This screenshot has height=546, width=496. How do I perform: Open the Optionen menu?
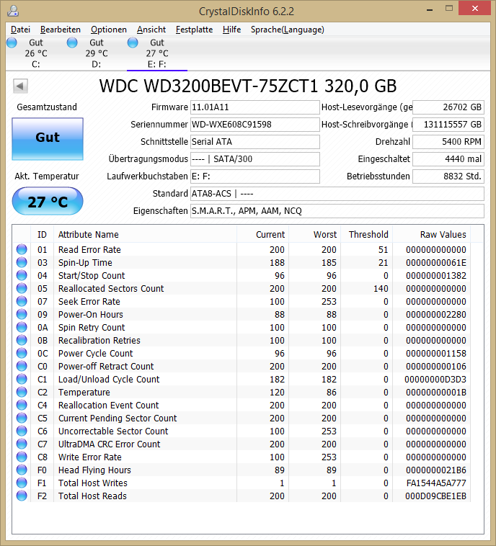(x=108, y=30)
